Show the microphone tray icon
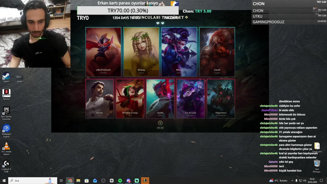Screen dimensions: 327x184 [x=296, y=181]
